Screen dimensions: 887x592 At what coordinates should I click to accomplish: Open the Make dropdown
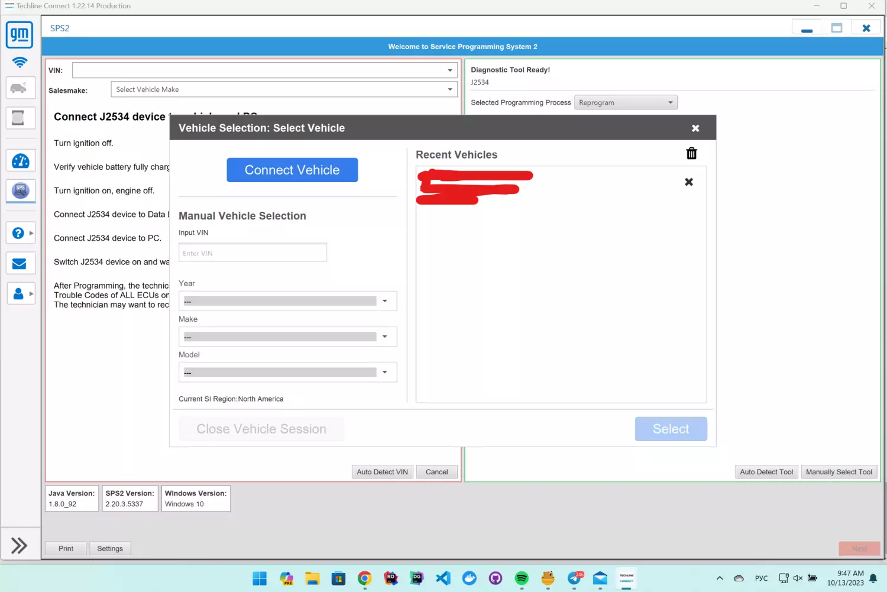[287, 337]
